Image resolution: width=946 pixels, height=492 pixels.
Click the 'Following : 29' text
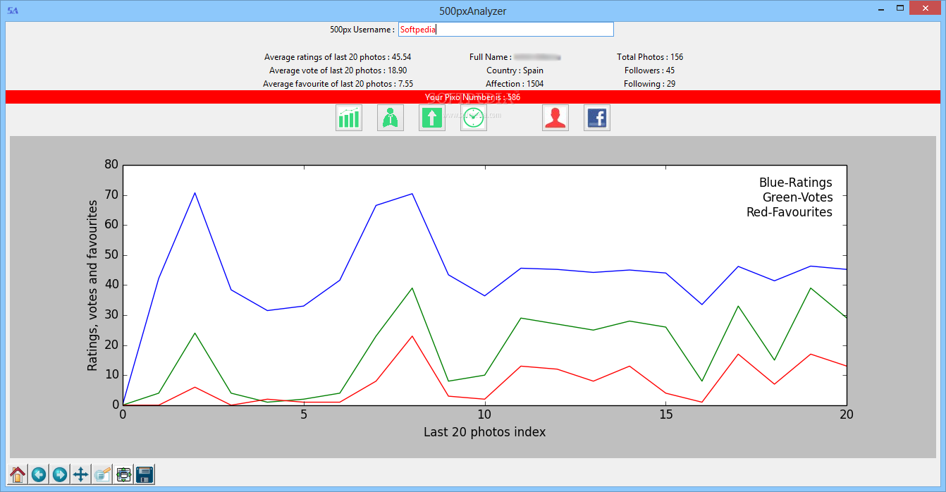coord(649,84)
